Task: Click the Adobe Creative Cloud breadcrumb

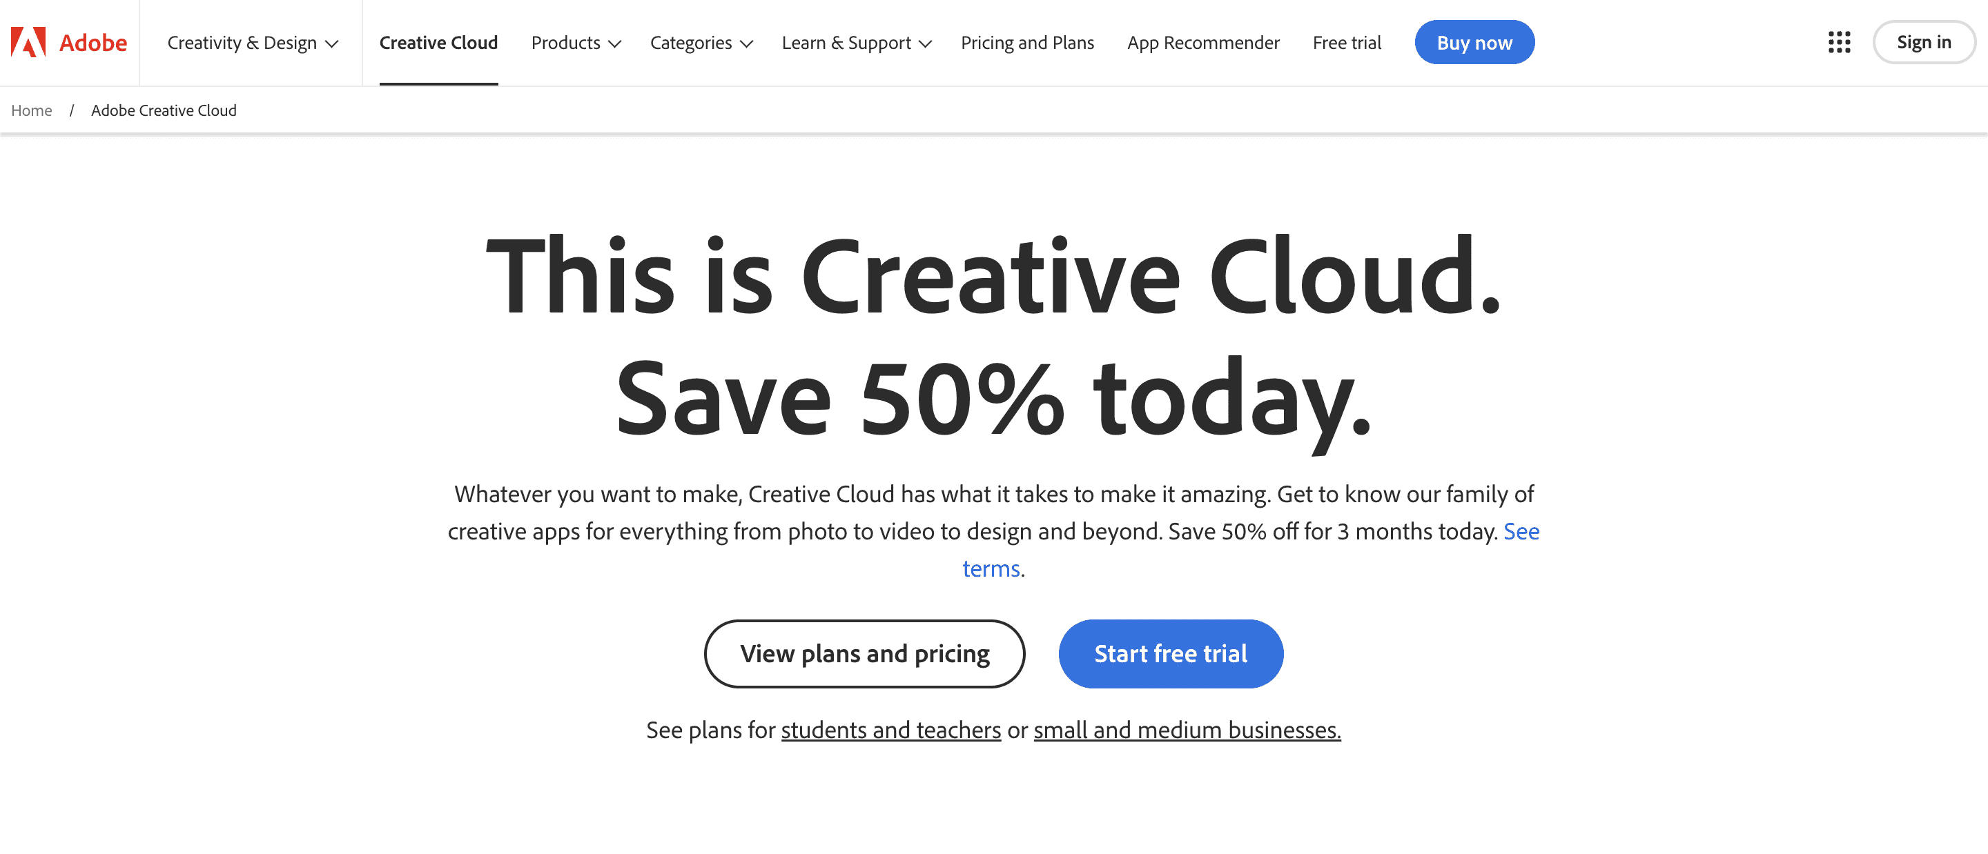Action: pyautogui.click(x=163, y=110)
